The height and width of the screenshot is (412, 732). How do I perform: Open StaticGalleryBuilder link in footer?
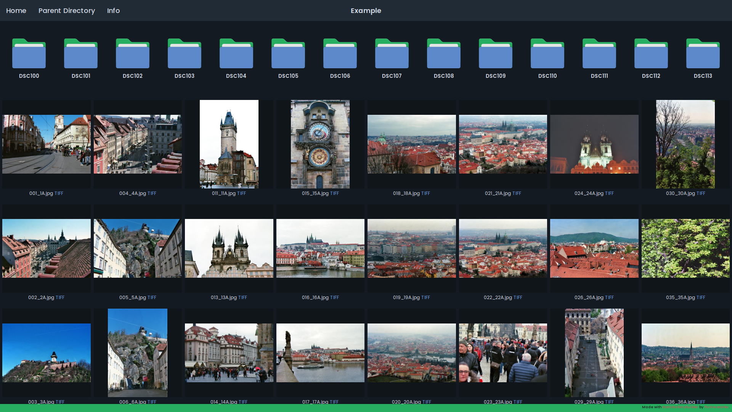coord(680,407)
